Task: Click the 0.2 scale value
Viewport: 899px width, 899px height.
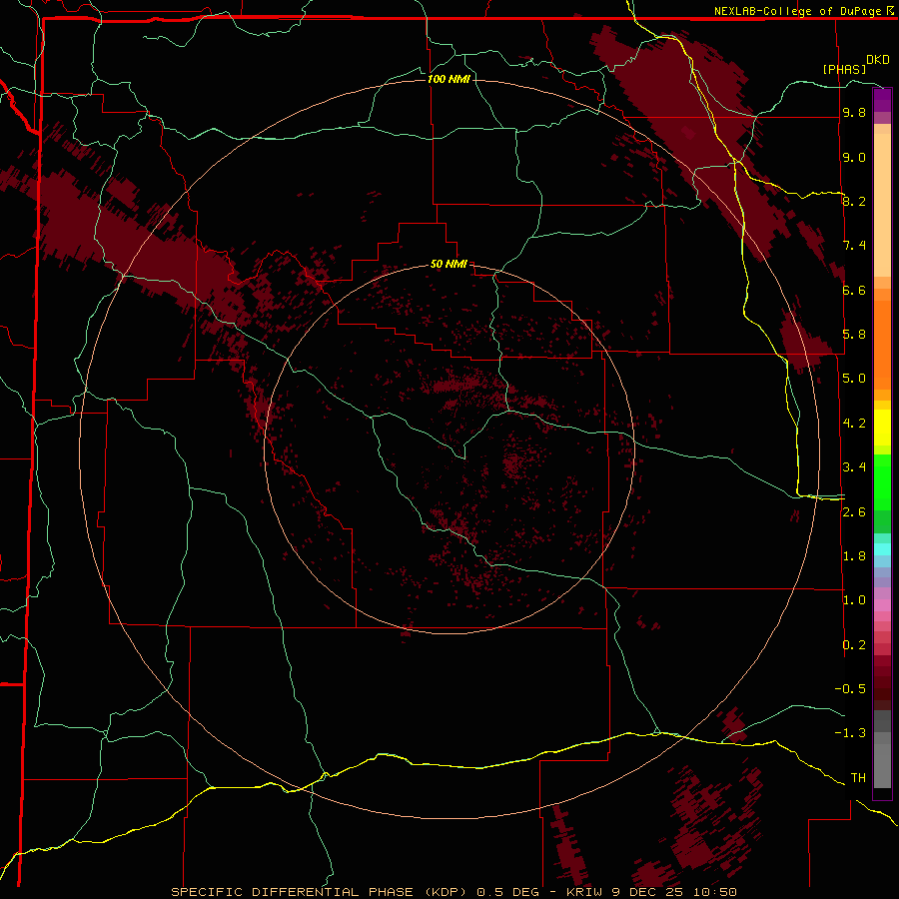Action: click(x=854, y=645)
